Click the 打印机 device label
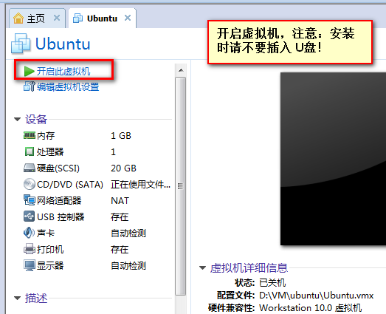The width and height of the screenshot is (386, 314). pos(50,250)
